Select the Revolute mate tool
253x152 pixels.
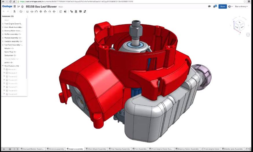pyautogui.click(x=32, y=12)
